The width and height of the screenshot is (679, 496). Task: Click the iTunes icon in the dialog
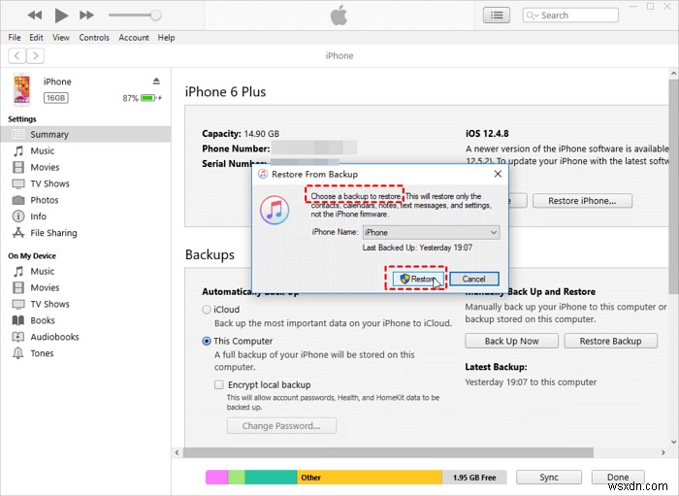click(x=275, y=210)
